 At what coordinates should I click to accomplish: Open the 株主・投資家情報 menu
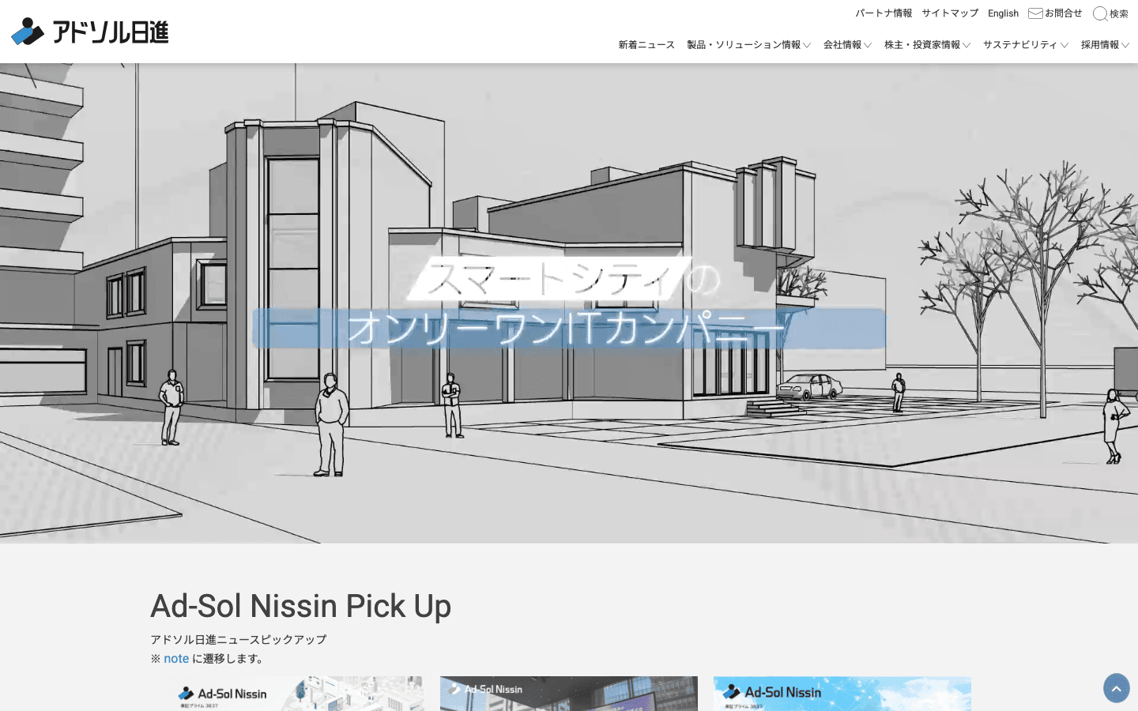coord(922,45)
